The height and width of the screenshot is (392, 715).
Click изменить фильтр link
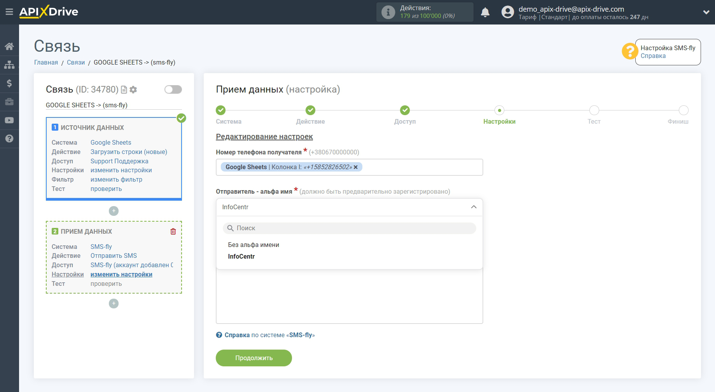(116, 179)
